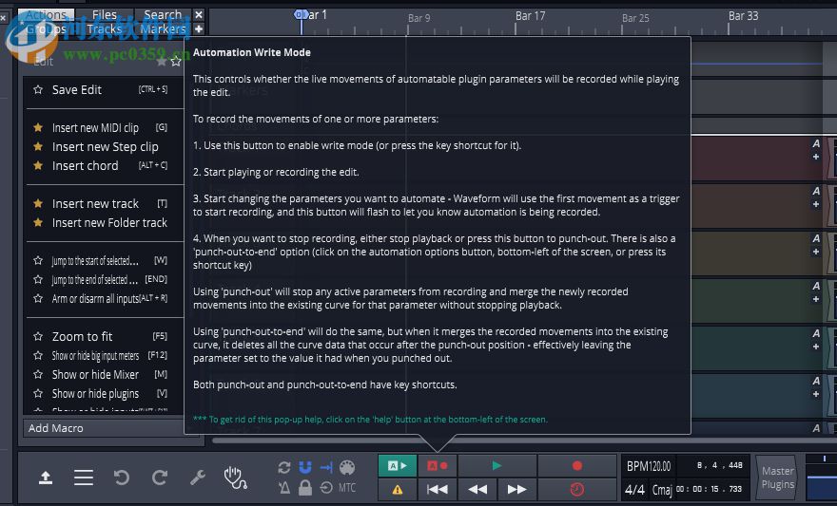
Task: Click the Bar 9 timeline marker
Action: [x=419, y=18]
